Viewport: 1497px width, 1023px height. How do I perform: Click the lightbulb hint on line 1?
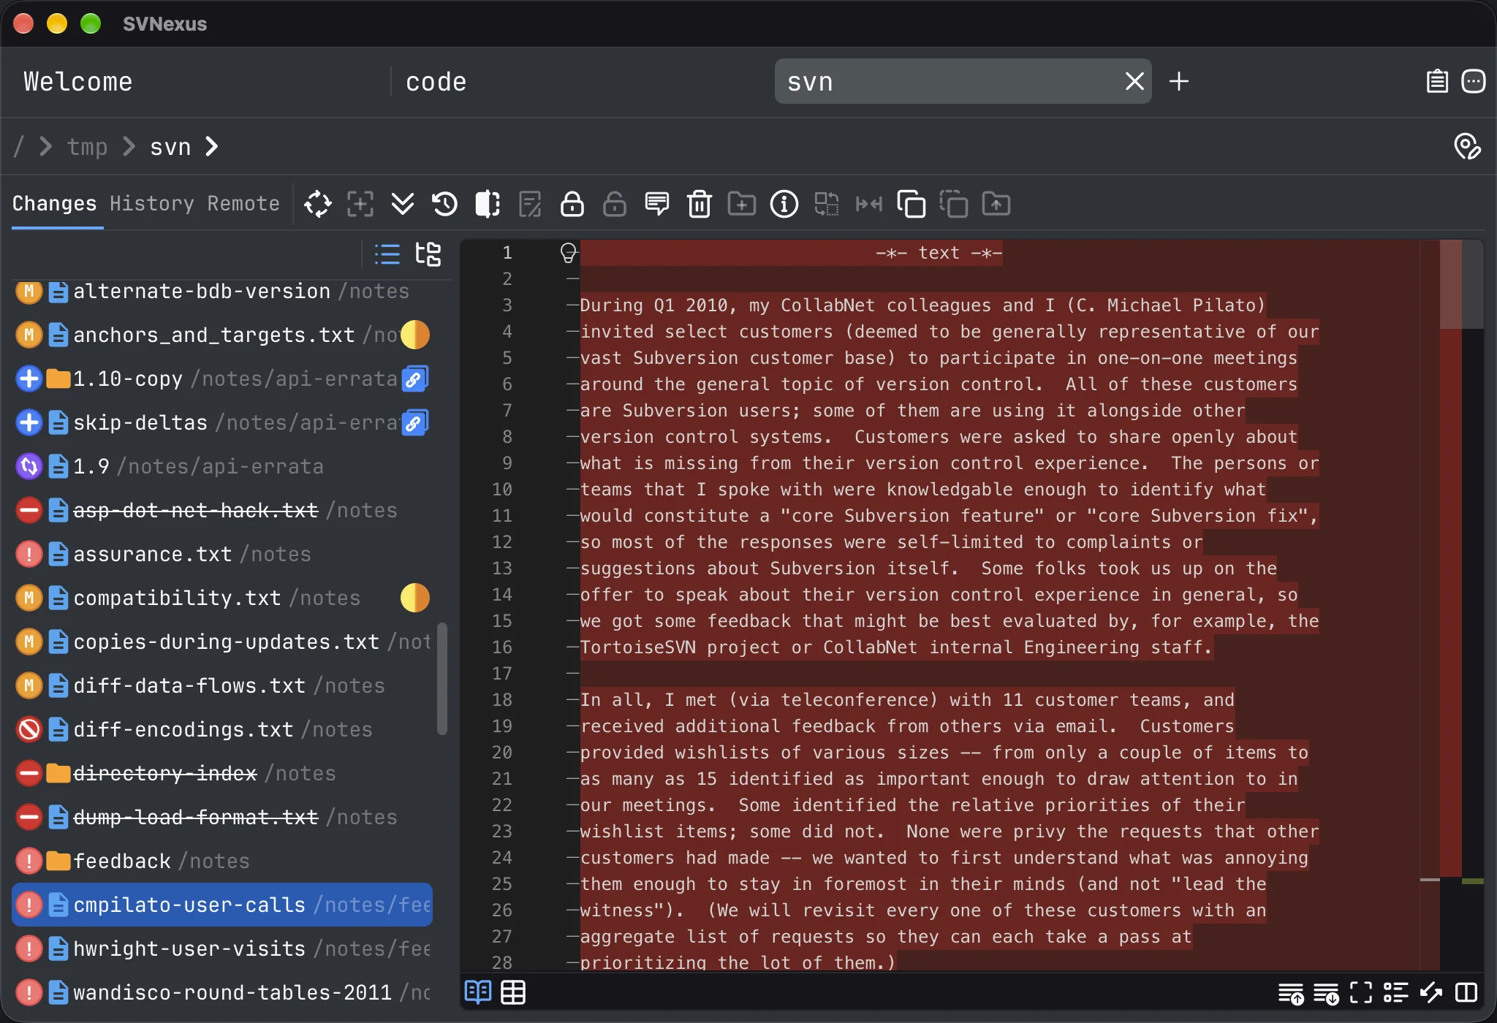click(x=568, y=253)
